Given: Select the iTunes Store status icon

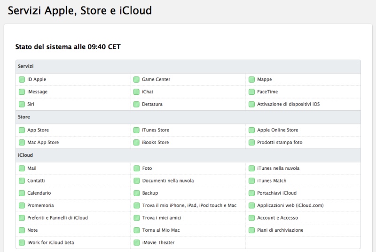Looking at the screenshot, I should pyautogui.click(x=136, y=130).
